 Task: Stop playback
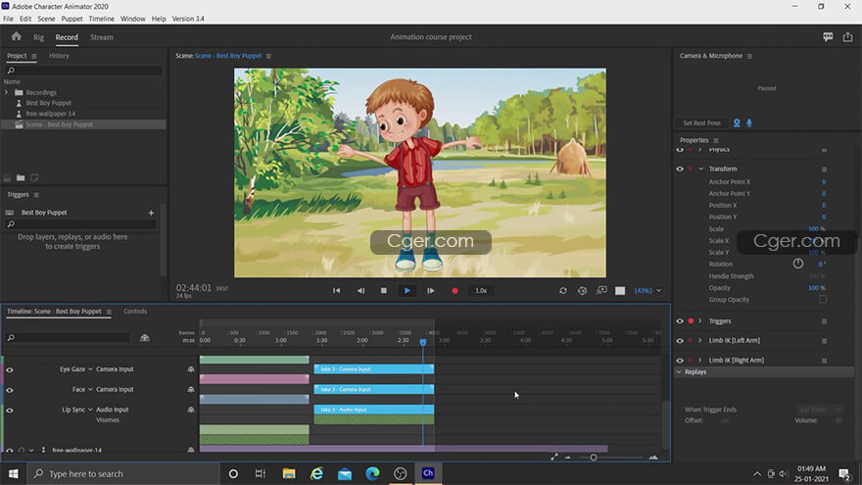pos(384,290)
